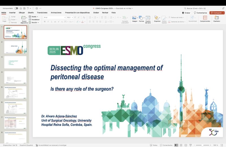Open the Formas shapes gallery
The width and height of the screenshot is (226, 147).
(141, 19)
